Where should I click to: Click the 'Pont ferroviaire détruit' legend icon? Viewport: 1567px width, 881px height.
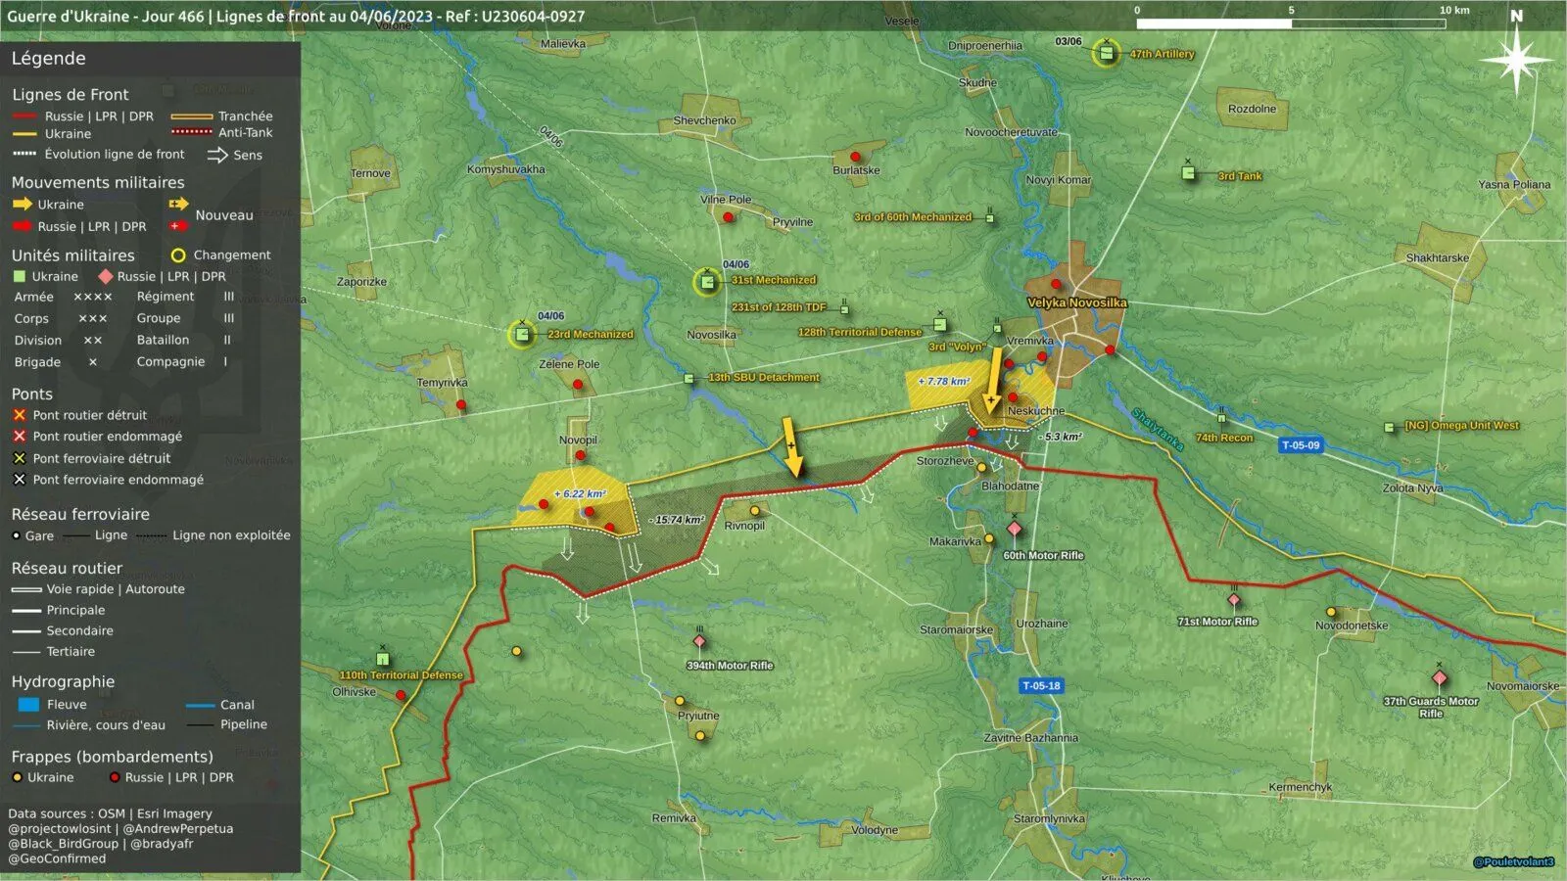19,458
